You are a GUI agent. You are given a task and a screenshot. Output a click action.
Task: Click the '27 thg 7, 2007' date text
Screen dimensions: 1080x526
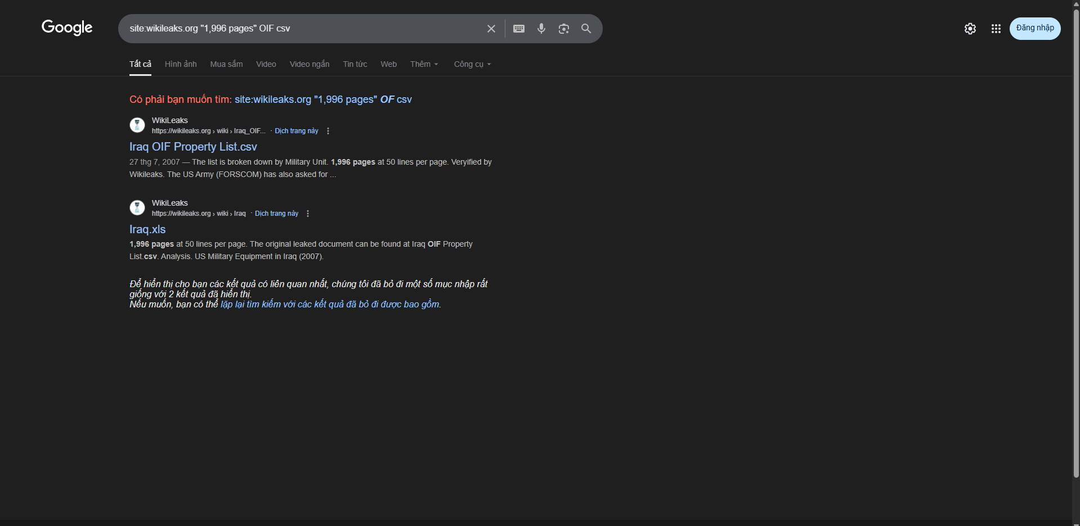[x=154, y=162]
